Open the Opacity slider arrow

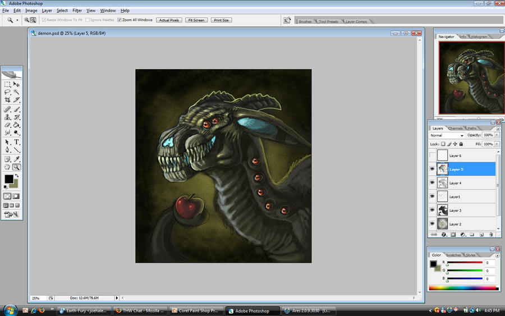pos(497,135)
